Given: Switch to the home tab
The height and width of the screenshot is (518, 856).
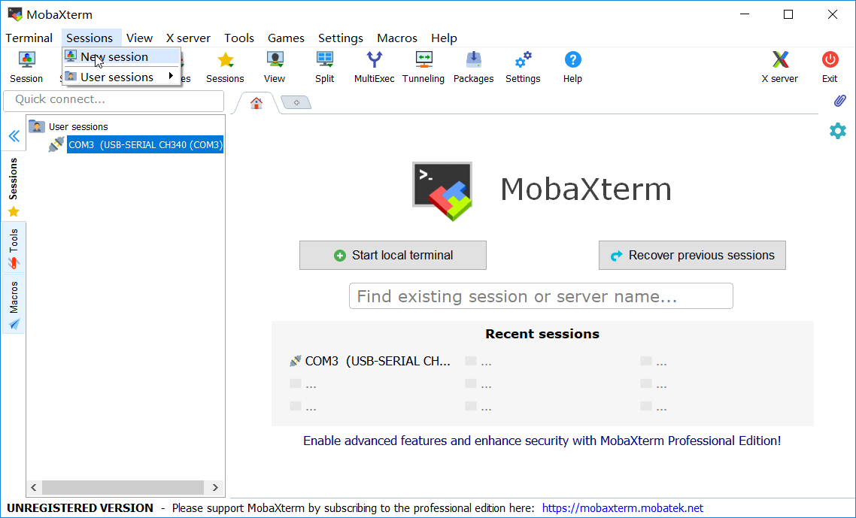Looking at the screenshot, I should [256, 102].
